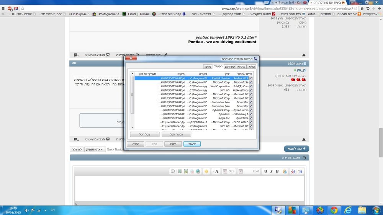Click the Windows Start orb
Viewport: 383px width, 215px height.
coord(376,210)
